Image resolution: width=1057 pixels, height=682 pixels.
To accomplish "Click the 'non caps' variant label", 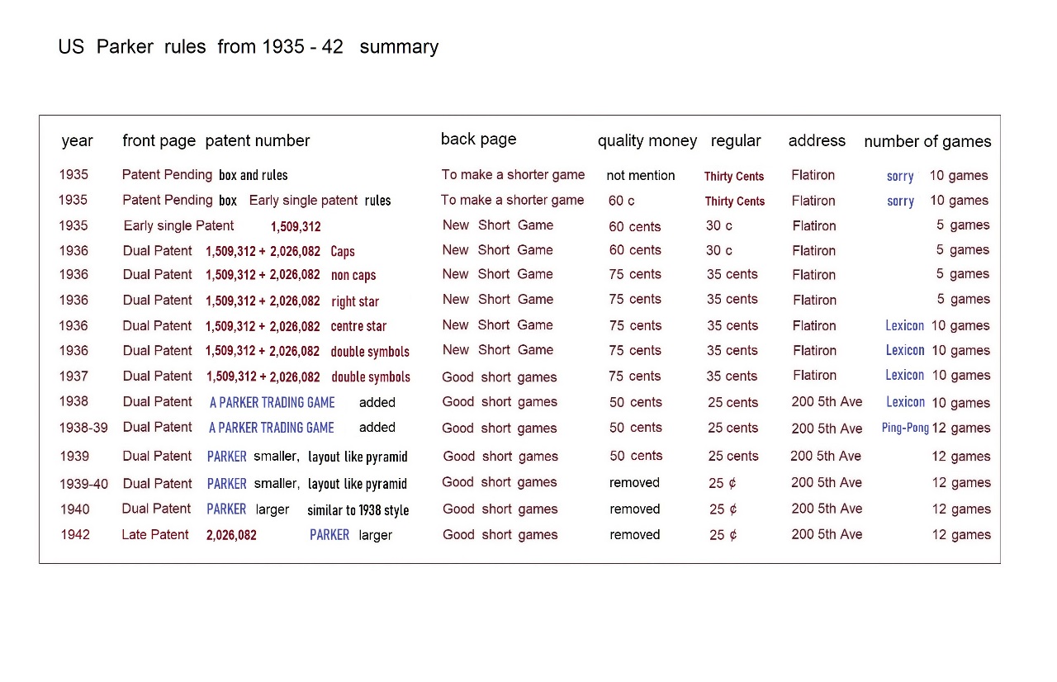I will click(353, 276).
